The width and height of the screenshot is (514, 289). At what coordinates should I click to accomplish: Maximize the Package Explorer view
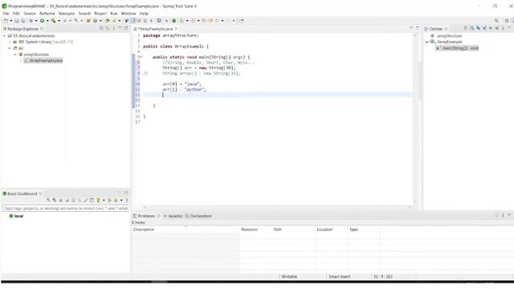point(126,28)
